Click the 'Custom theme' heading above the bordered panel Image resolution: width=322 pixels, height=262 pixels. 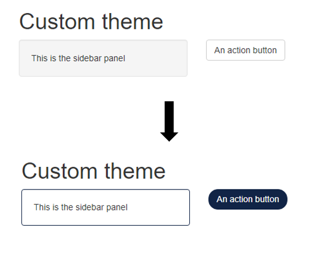click(x=94, y=171)
